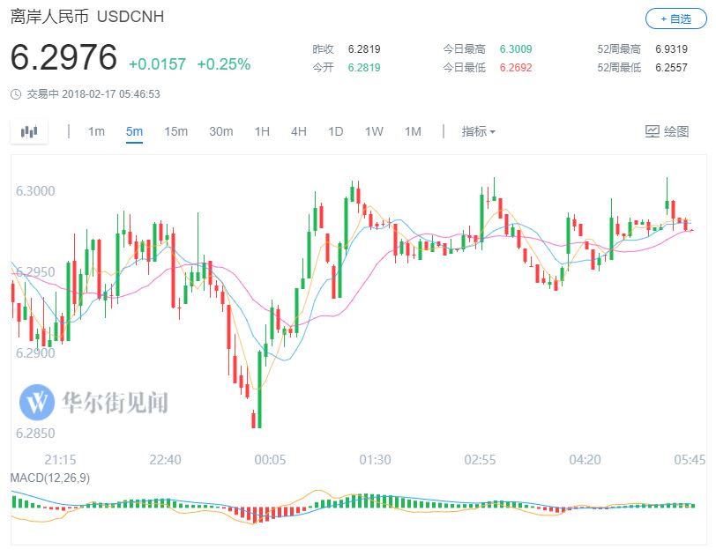Click the current price 6.2976
Viewport: 716px width, 556px height.
(x=63, y=58)
